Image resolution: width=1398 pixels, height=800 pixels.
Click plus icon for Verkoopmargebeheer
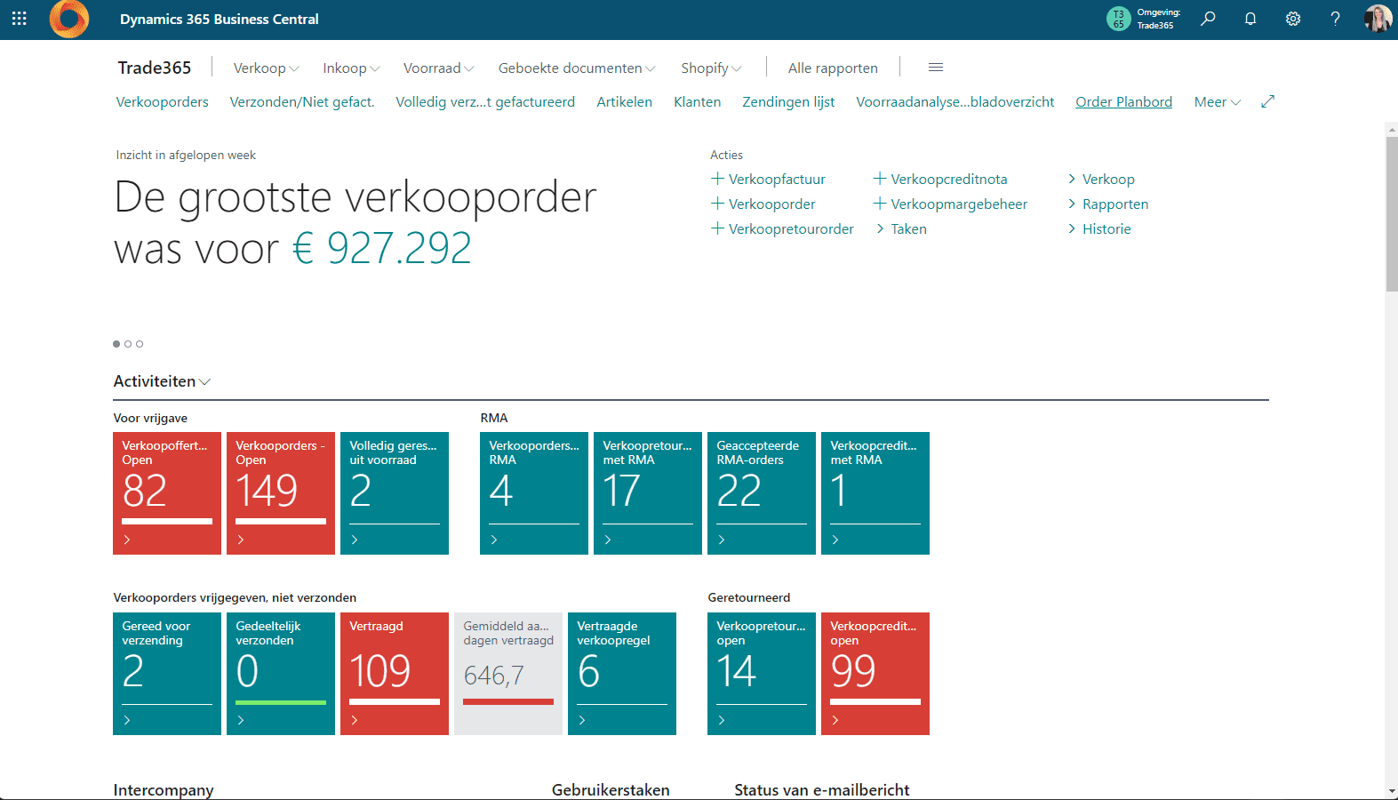[x=880, y=204]
